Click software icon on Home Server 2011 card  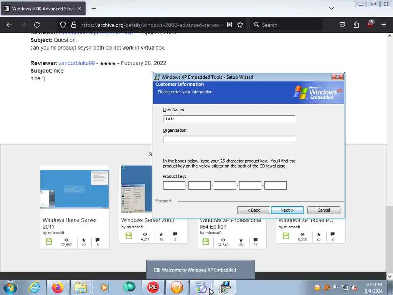pyautogui.click(x=49, y=242)
